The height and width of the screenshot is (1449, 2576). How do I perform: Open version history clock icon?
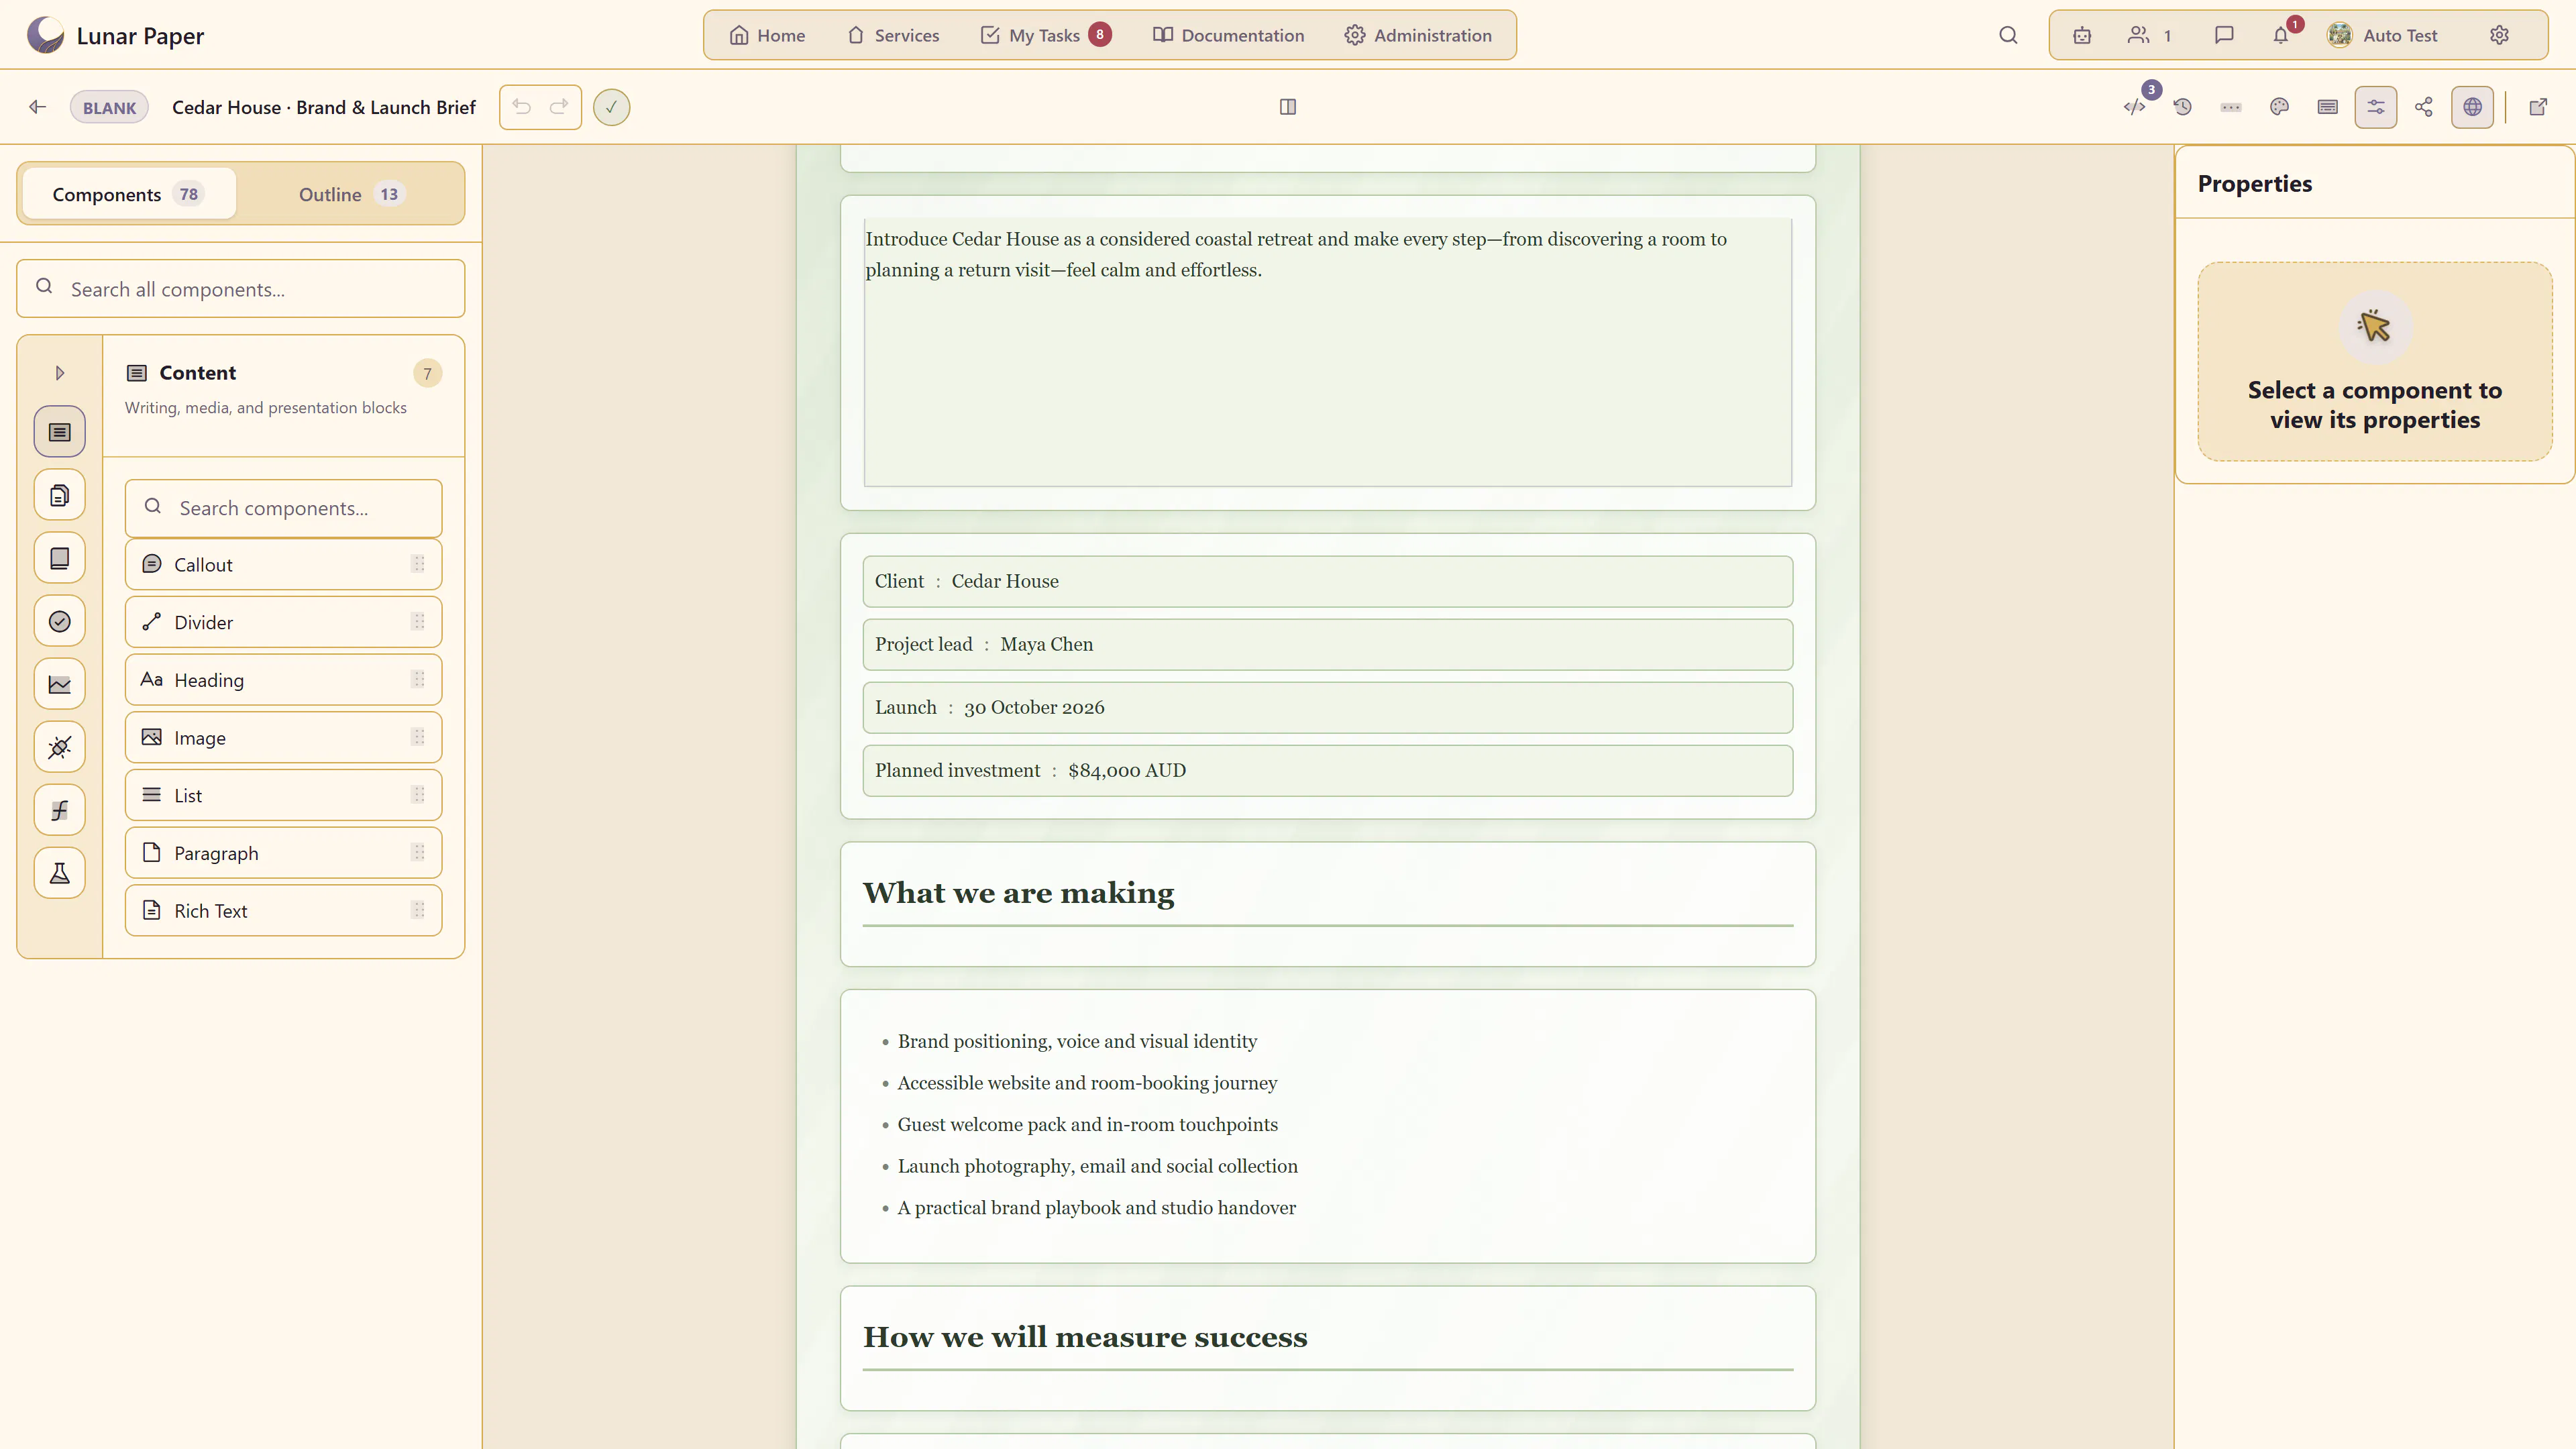pyautogui.click(x=2182, y=107)
